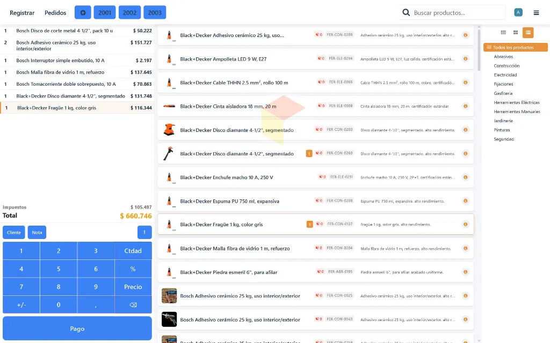Open the user avatar A icon

[518, 12]
